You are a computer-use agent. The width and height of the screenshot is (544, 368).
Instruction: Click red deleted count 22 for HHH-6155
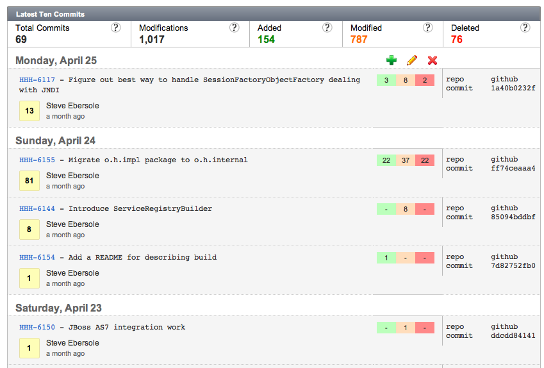coord(425,160)
